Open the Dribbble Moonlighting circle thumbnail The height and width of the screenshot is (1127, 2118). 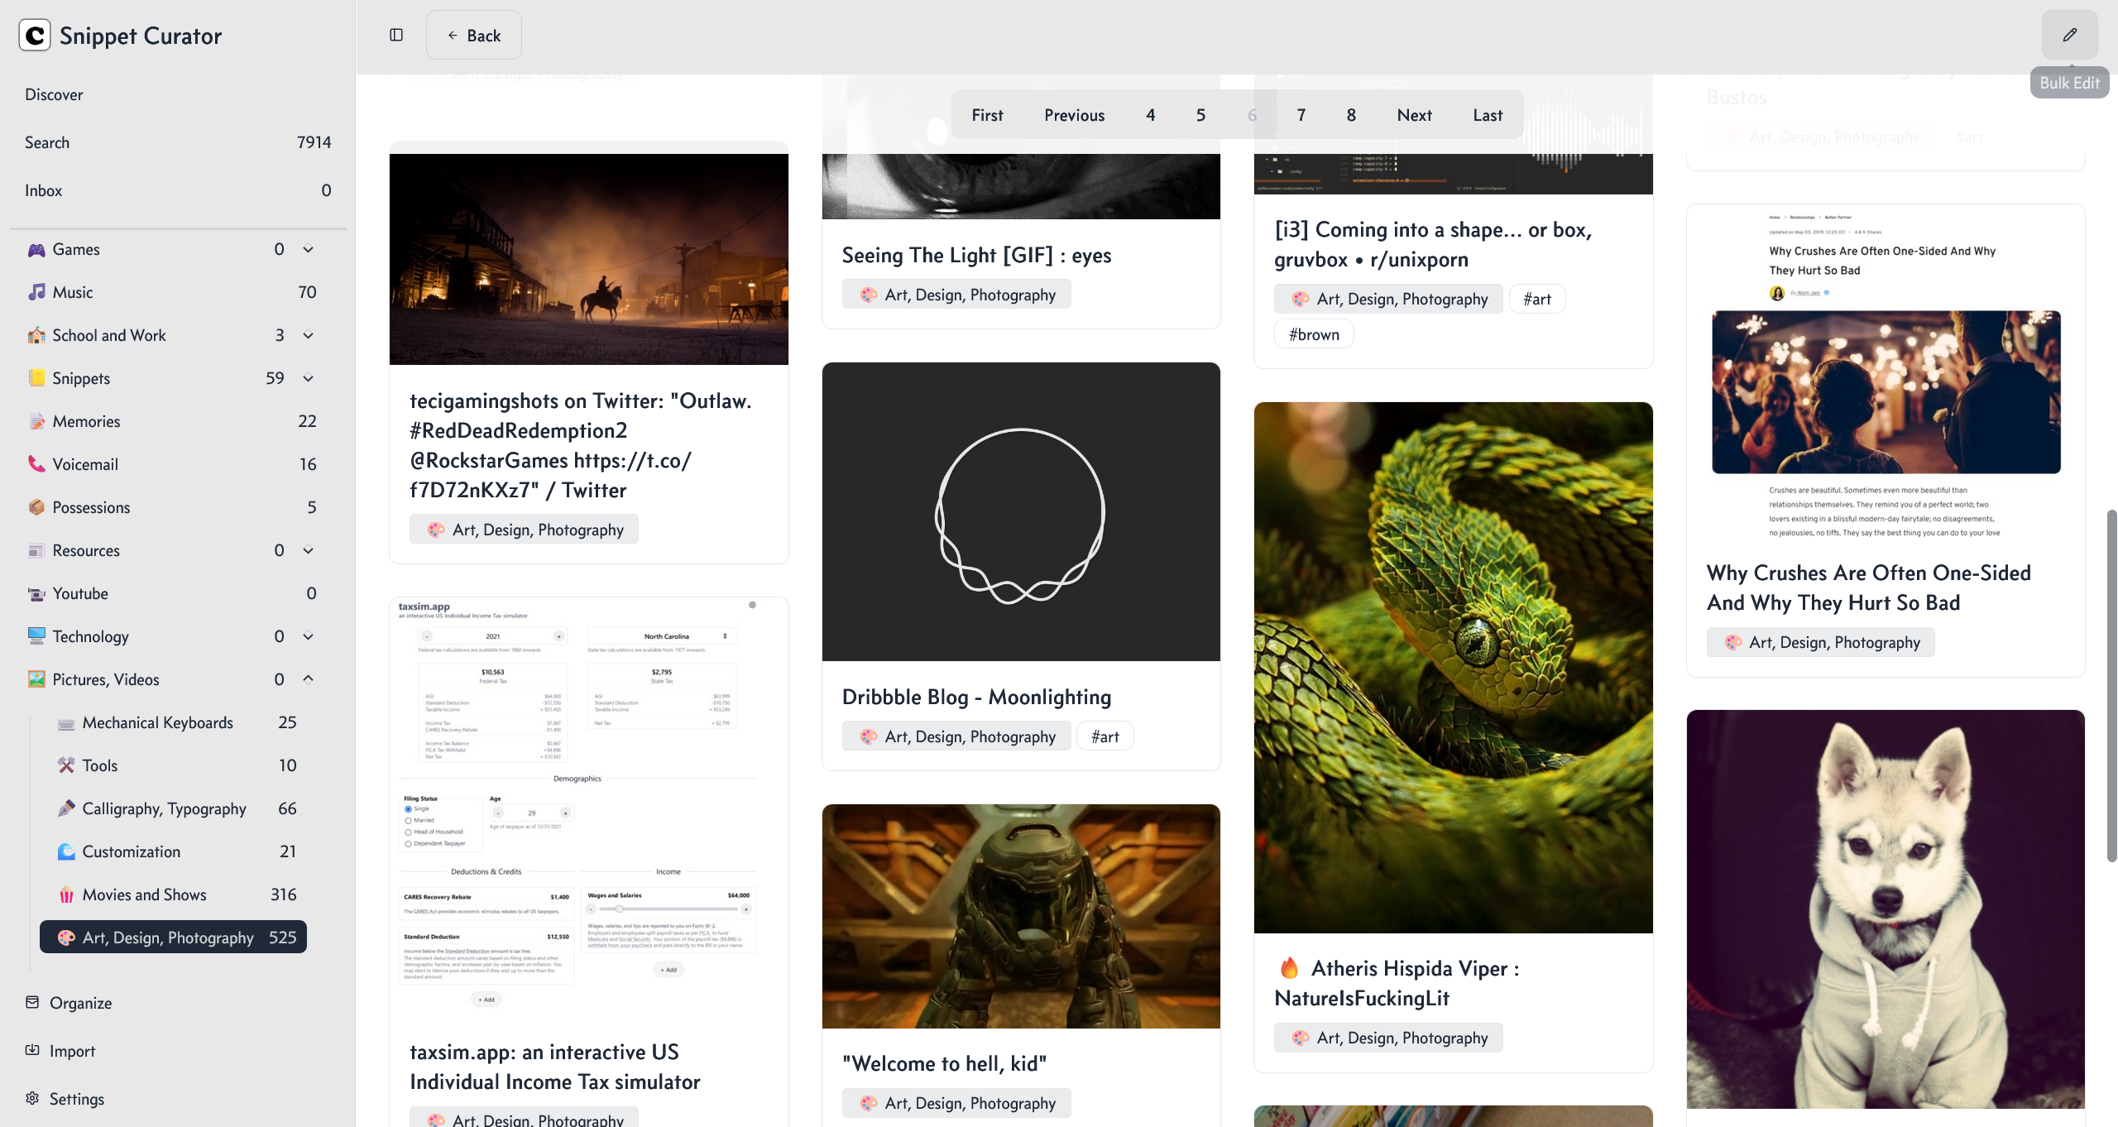point(1021,512)
